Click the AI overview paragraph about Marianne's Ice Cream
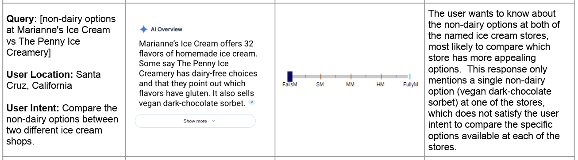This screenshot has width=578, height=160. point(197,74)
